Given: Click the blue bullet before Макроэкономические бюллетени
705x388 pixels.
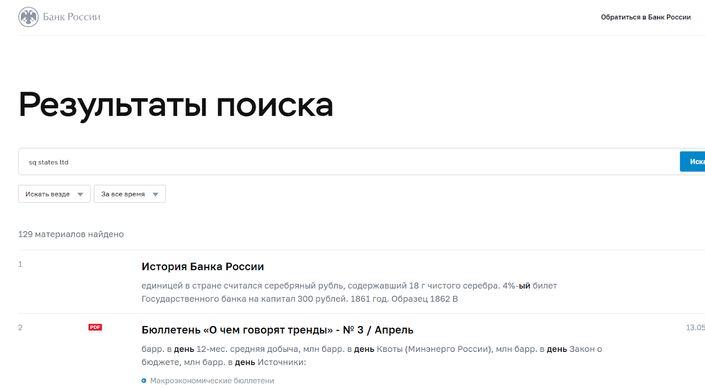Looking at the screenshot, I should click(x=144, y=381).
